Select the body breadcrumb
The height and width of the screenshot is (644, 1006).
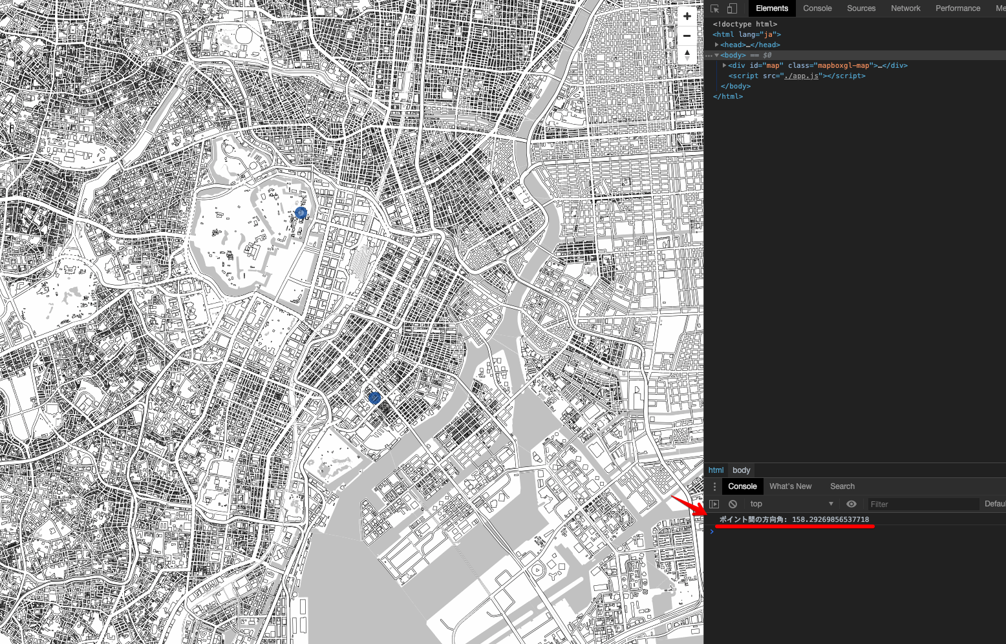741,470
